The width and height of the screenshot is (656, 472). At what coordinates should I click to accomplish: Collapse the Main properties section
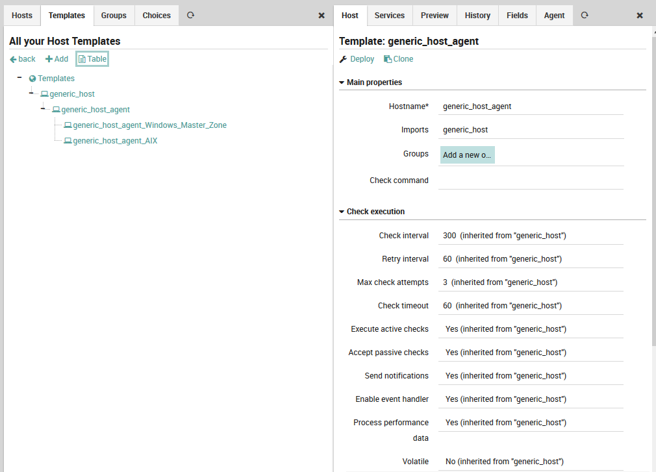[341, 82]
